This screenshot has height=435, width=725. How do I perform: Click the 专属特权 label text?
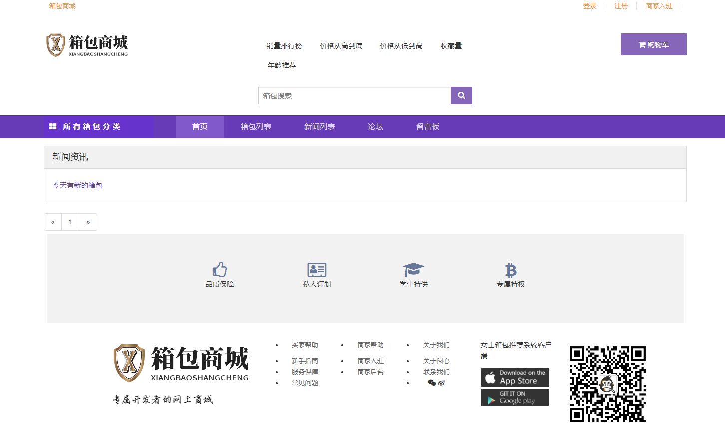point(511,284)
